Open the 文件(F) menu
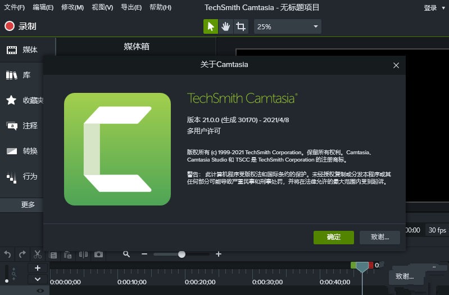Image resolution: width=449 pixels, height=295 pixels. pos(14,7)
